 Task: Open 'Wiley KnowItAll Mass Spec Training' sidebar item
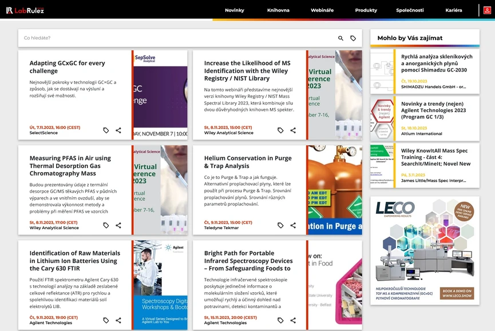(x=435, y=157)
